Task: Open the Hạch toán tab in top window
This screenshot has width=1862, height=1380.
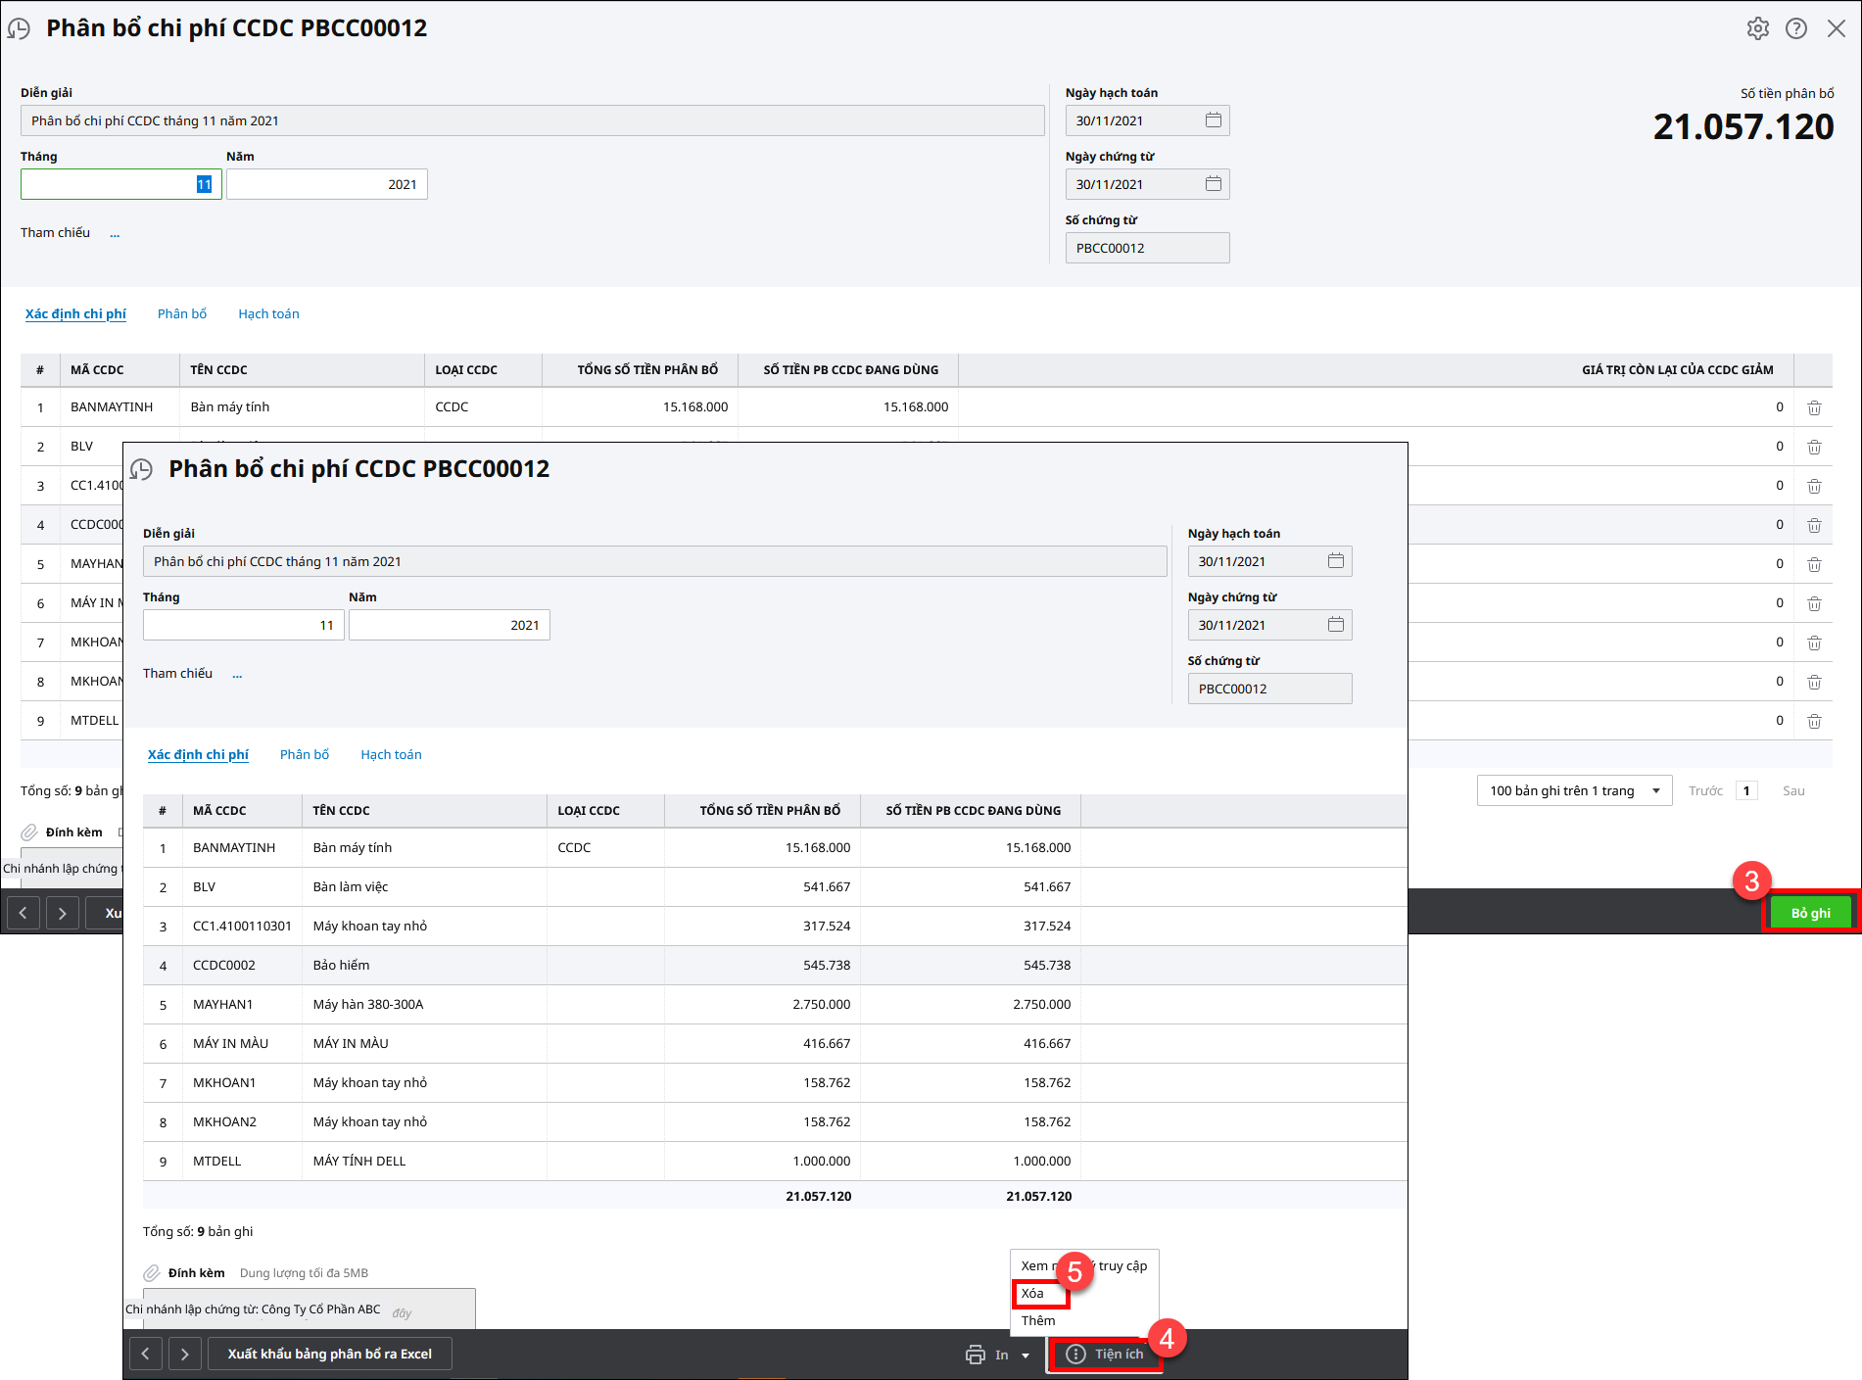Action: click(x=268, y=313)
